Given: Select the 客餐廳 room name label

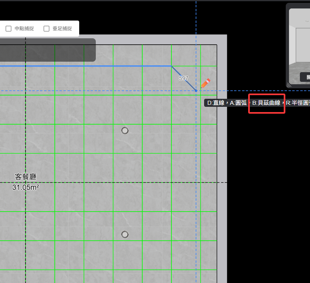Looking at the screenshot, I should pos(25,177).
